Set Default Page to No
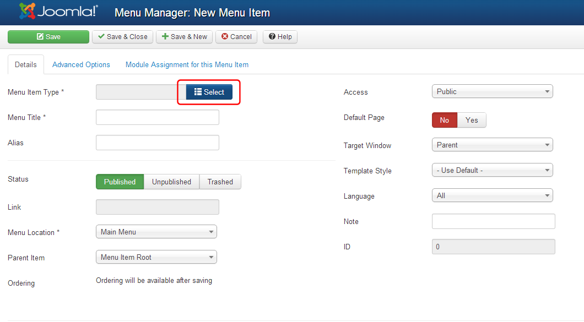 click(445, 120)
